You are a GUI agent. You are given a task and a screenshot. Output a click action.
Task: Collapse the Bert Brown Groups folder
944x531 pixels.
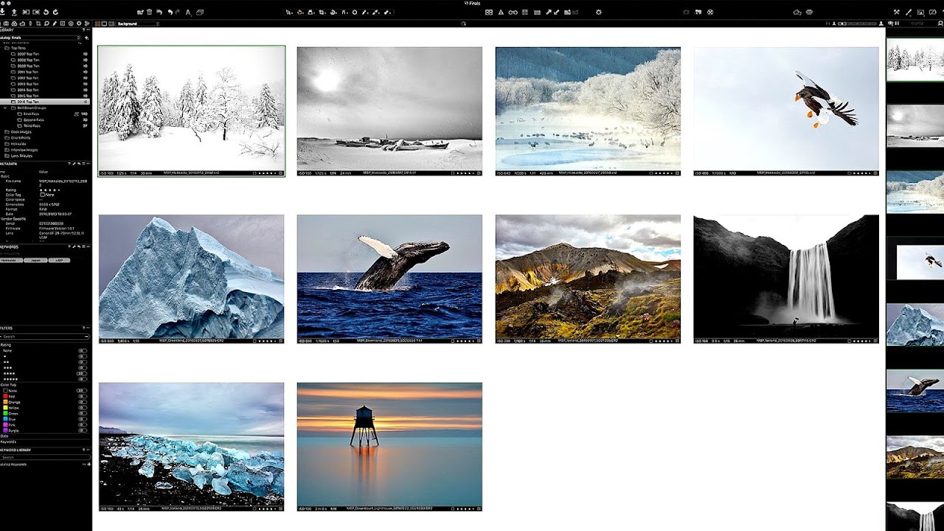pos(5,108)
